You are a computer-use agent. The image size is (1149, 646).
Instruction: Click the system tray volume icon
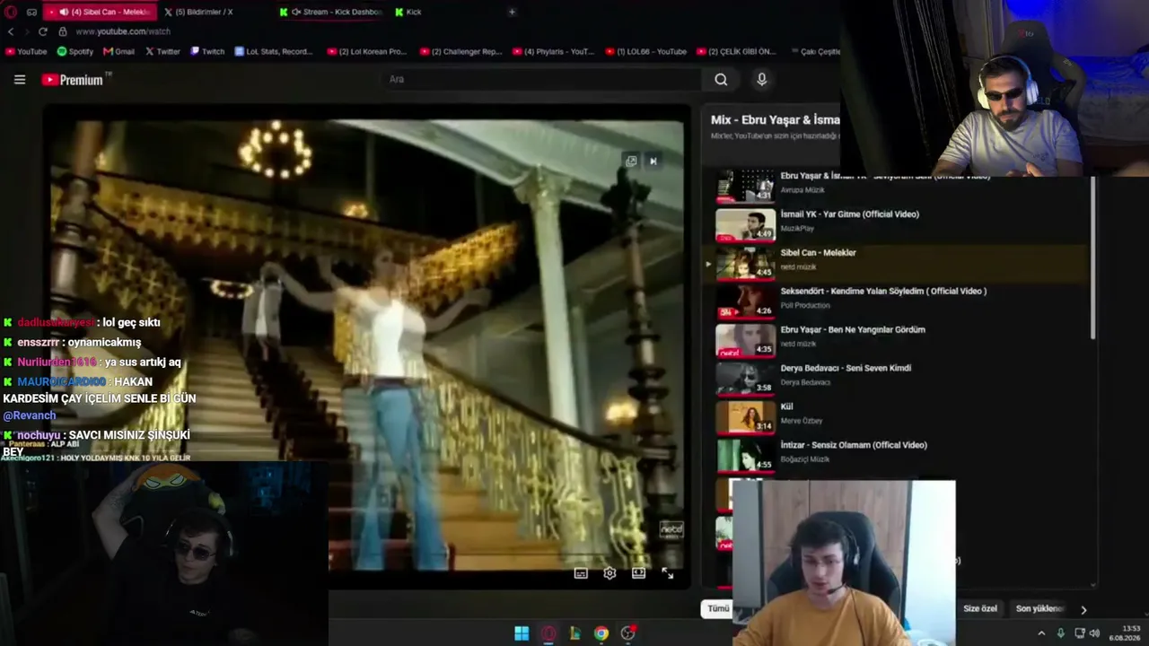[1094, 633]
